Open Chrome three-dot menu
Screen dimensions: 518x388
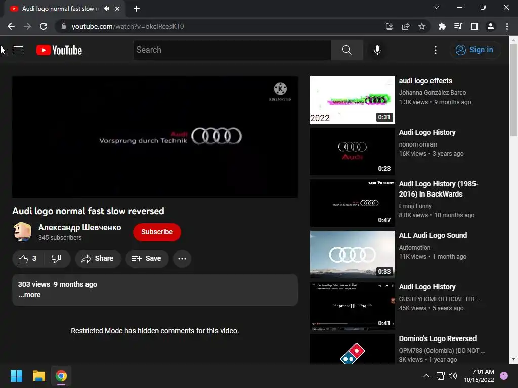point(507,26)
